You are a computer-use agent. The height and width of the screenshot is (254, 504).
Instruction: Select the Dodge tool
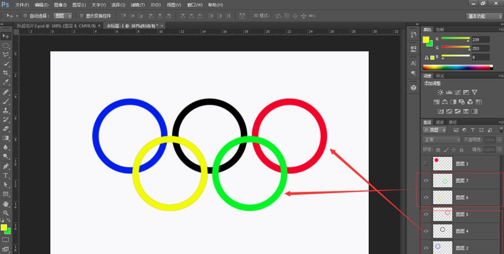pyautogui.click(x=6, y=156)
